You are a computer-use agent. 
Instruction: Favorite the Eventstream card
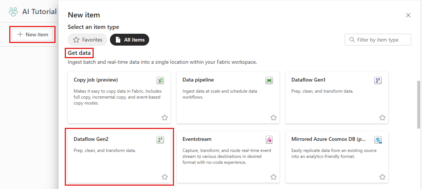point(274,177)
